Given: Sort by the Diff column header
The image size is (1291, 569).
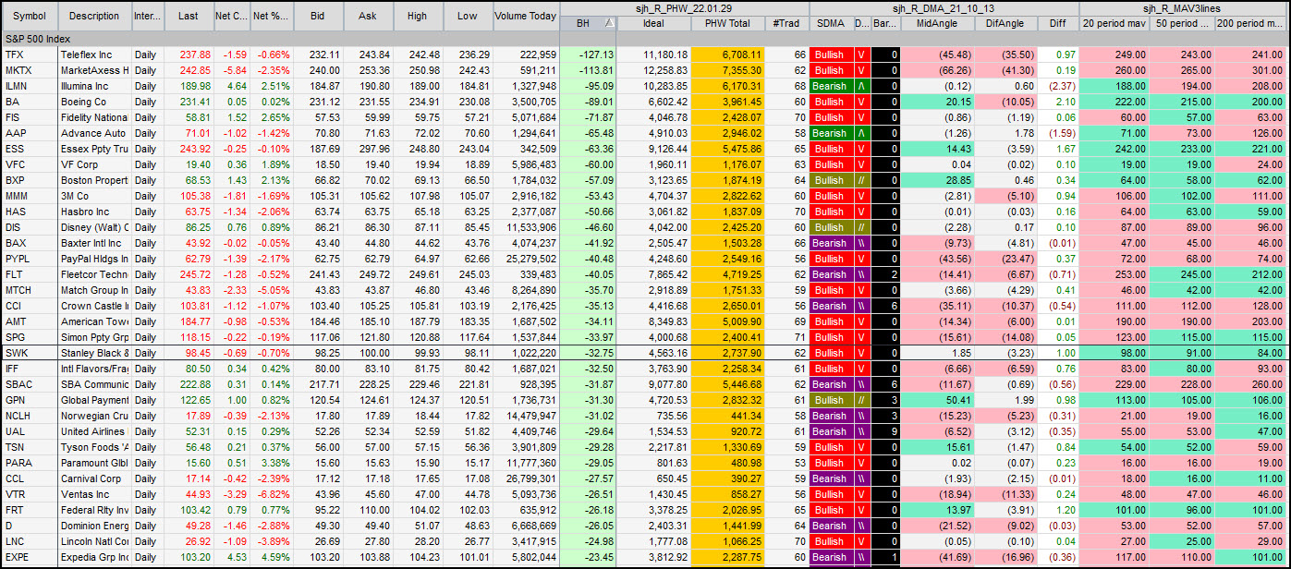Looking at the screenshot, I should (x=1057, y=23).
